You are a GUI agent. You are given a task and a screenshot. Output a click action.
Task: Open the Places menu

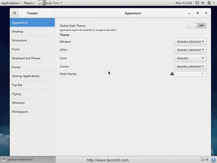point(29,3)
